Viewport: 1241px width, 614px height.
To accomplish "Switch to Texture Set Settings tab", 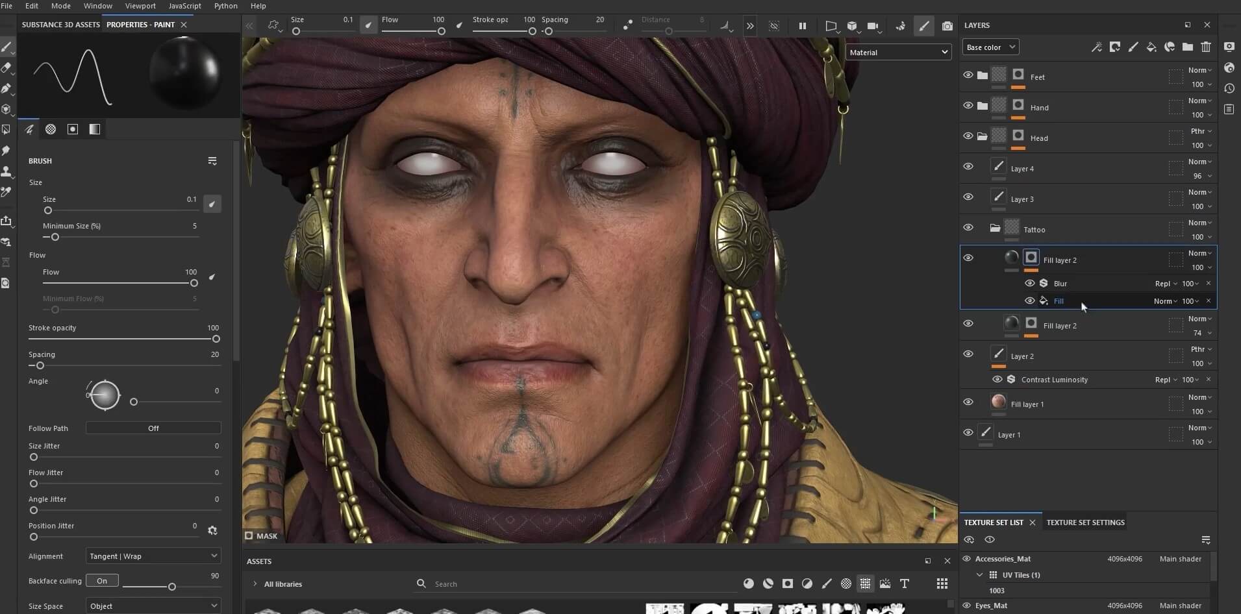I will coord(1085,522).
